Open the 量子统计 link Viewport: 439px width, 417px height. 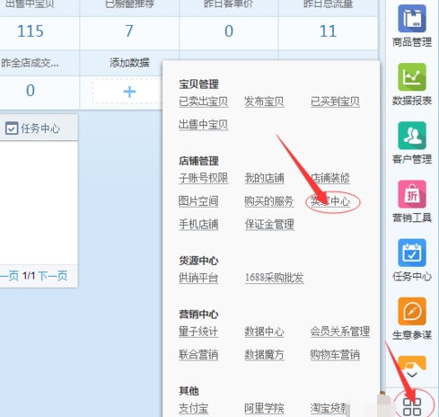198,332
